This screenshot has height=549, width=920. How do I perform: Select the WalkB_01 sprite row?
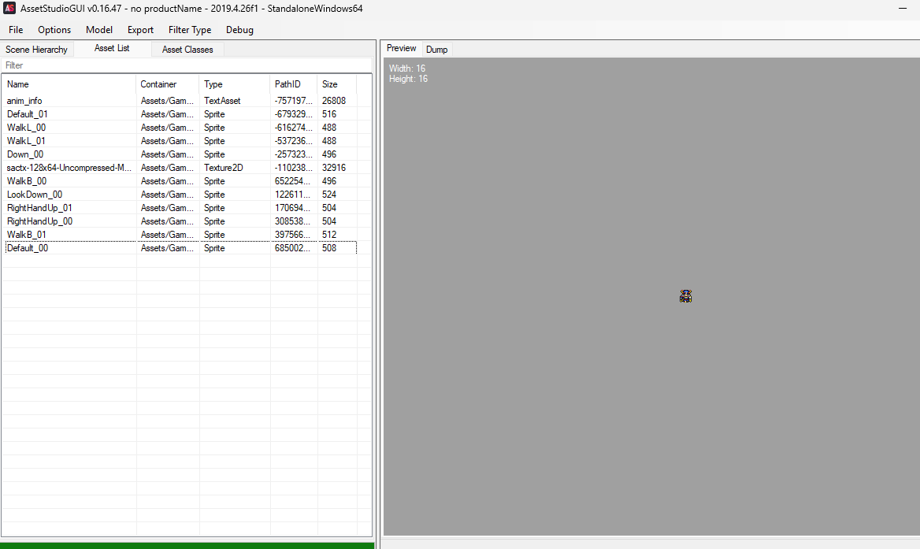point(180,236)
